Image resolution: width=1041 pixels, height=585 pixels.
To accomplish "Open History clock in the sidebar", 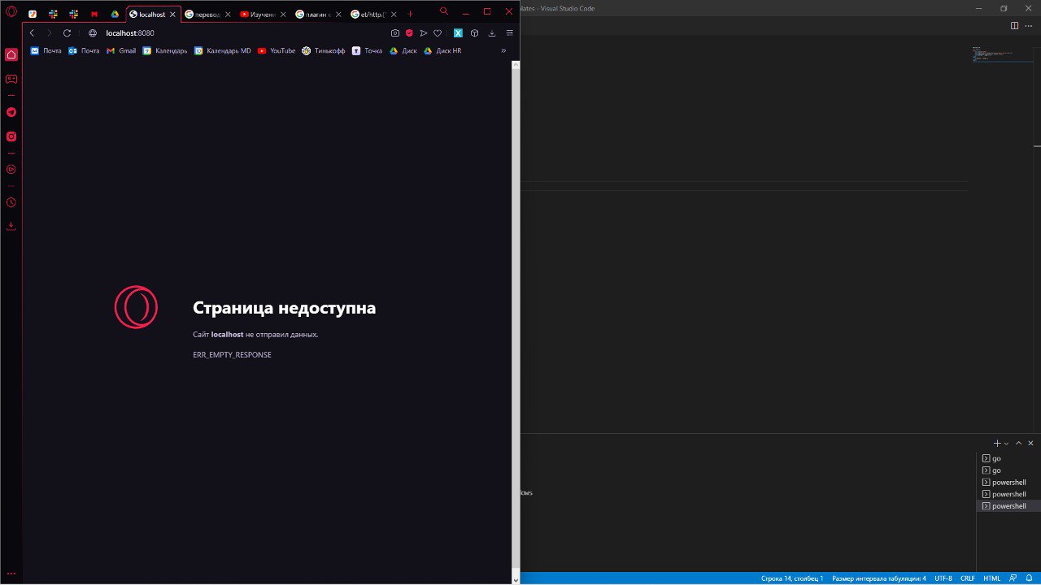I will (x=11, y=202).
